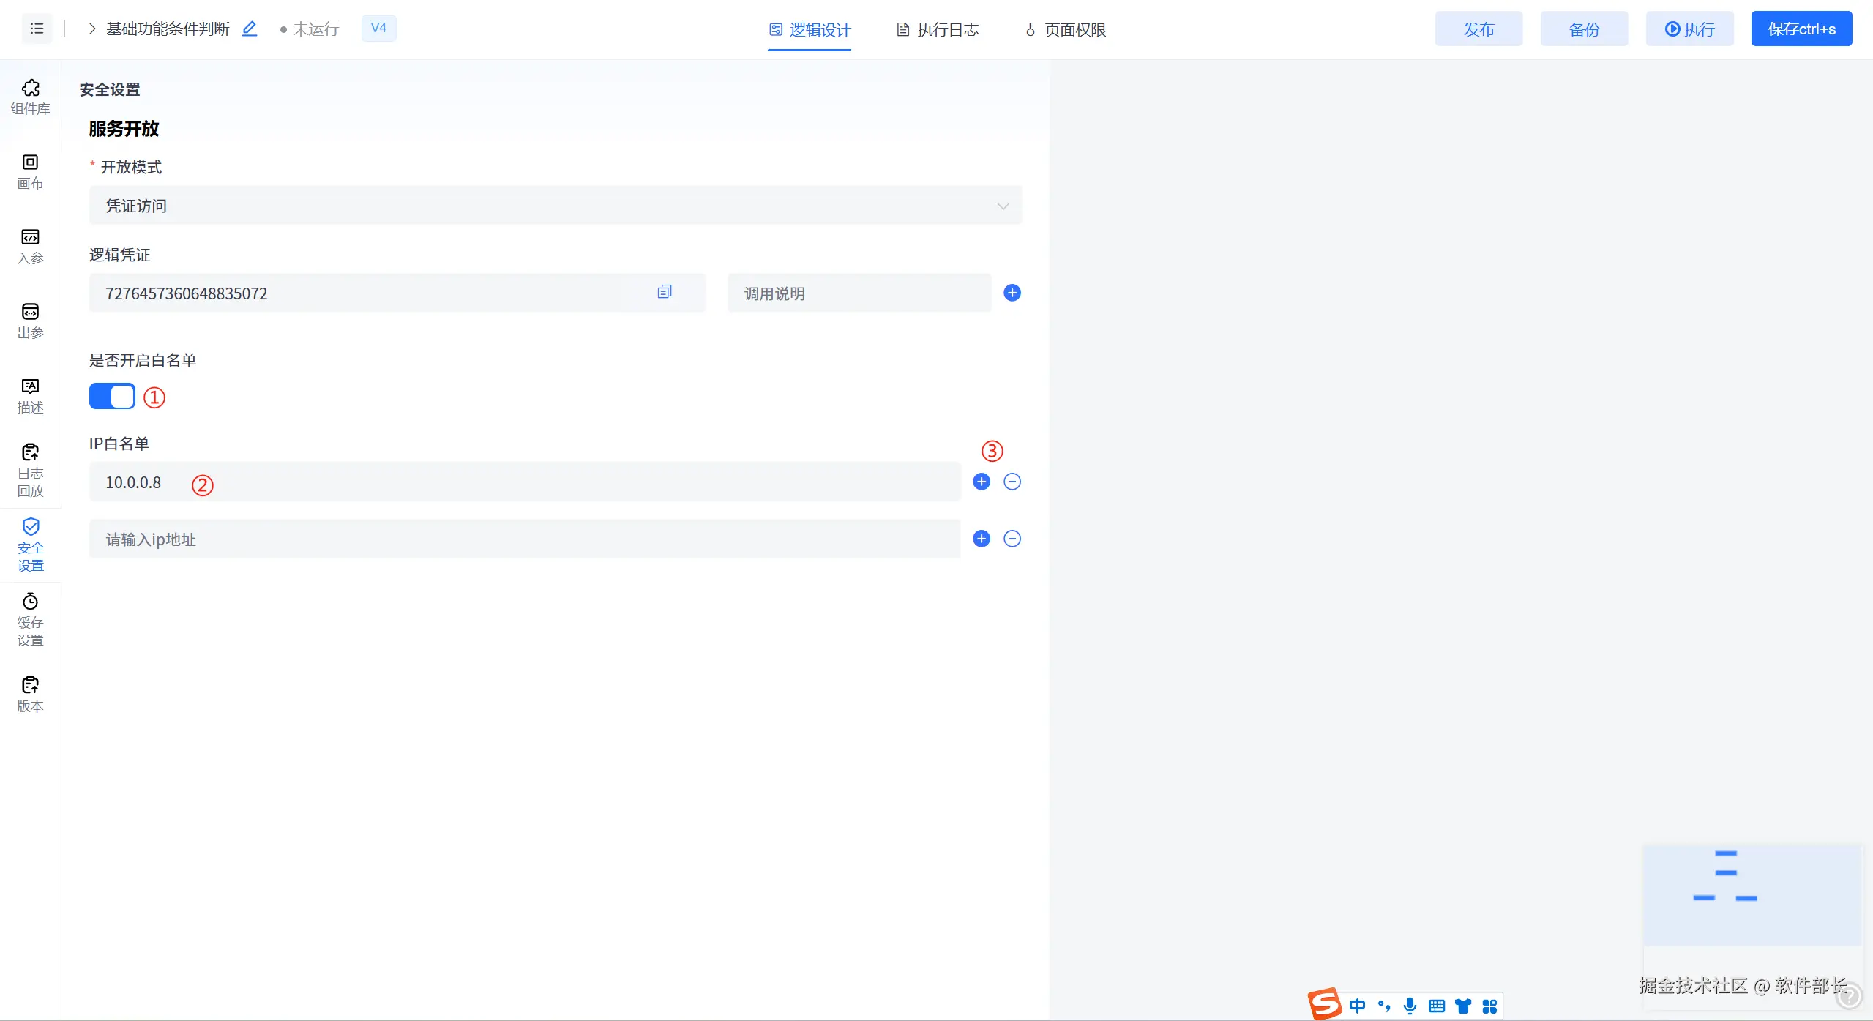The width and height of the screenshot is (1873, 1021).
Task: Add row after 10.0.0.8 whitelist entry
Action: click(x=981, y=482)
